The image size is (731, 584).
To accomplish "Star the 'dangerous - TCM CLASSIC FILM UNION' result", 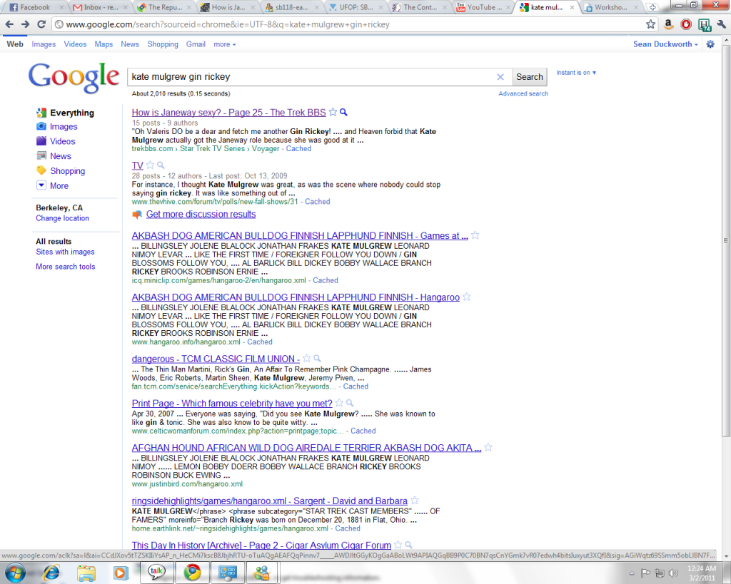I will (x=307, y=359).
